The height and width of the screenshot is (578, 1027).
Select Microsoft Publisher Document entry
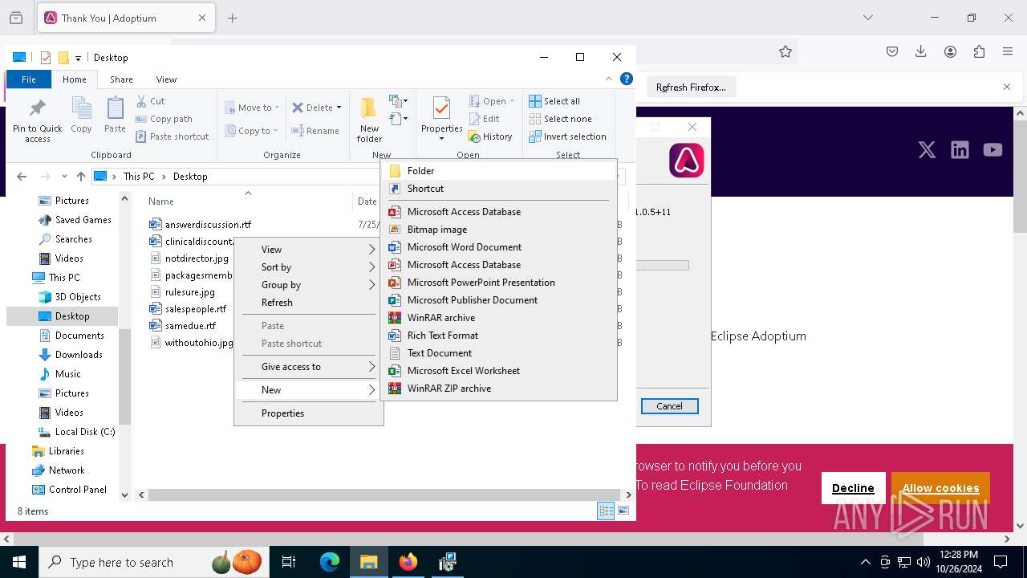click(x=498, y=300)
